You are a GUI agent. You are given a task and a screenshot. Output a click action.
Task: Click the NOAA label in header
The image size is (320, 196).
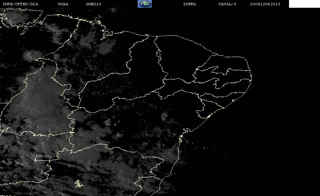pyautogui.click(x=63, y=4)
